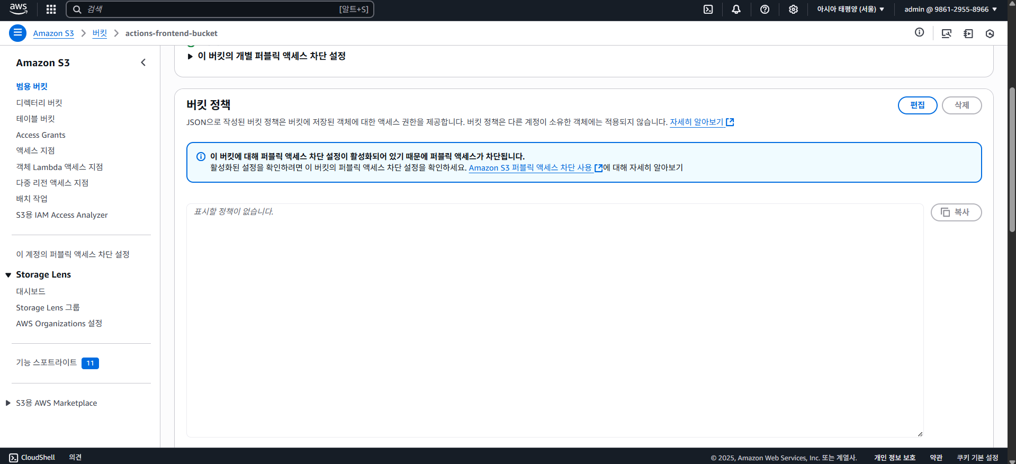Open the 자세히 알아보기 link
This screenshot has width=1016, height=464.
pyautogui.click(x=702, y=122)
